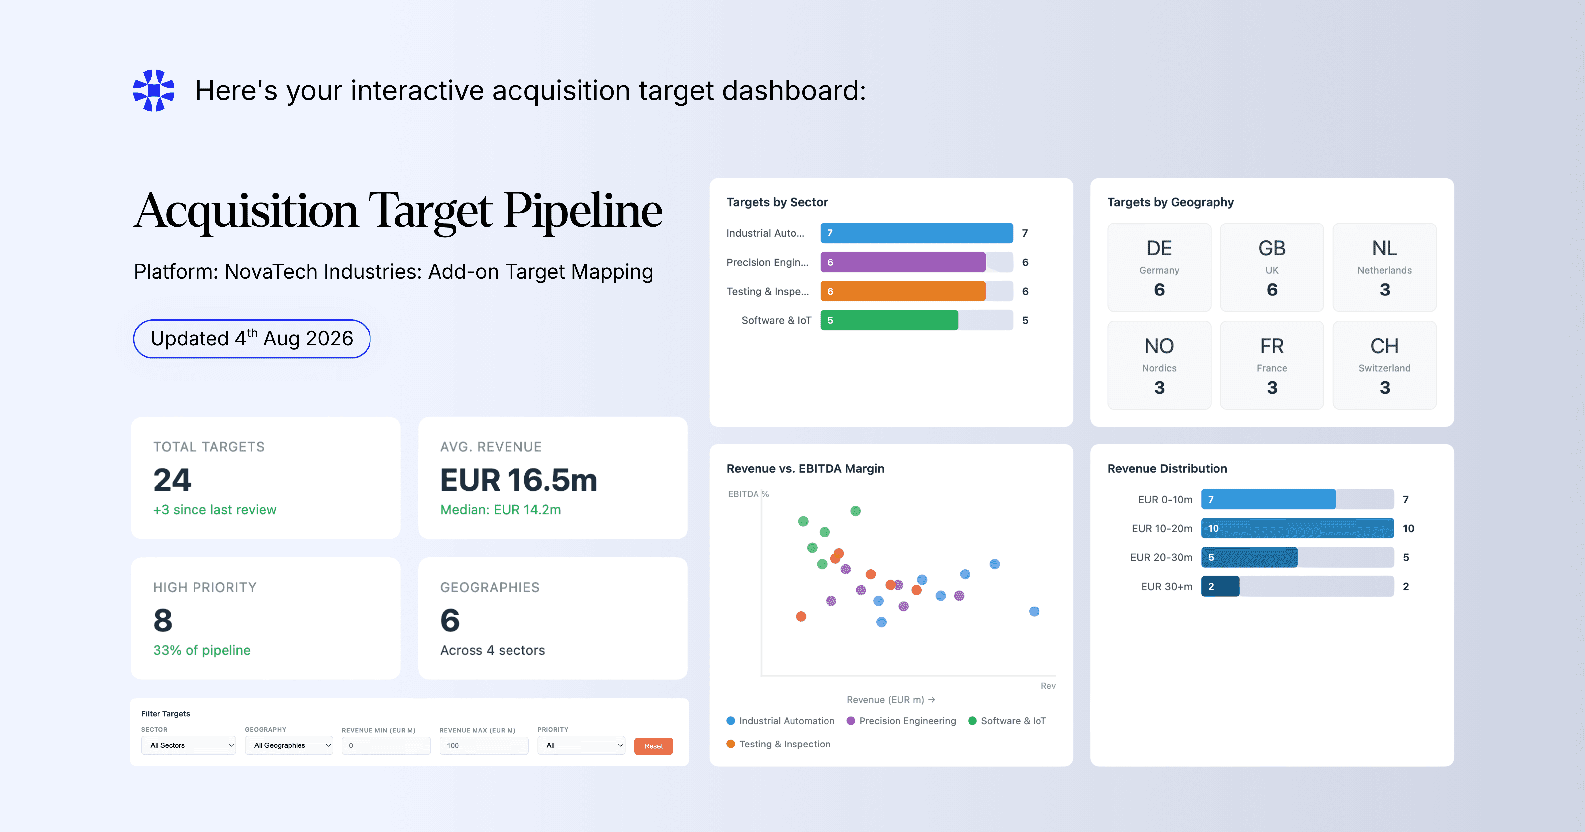Image resolution: width=1585 pixels, height=832 pixels.
Task: Click the blue starburst logo icon
Action: [154, 90]
